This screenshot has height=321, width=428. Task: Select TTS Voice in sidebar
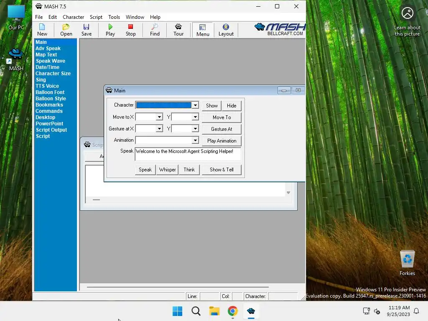(47, 86)
